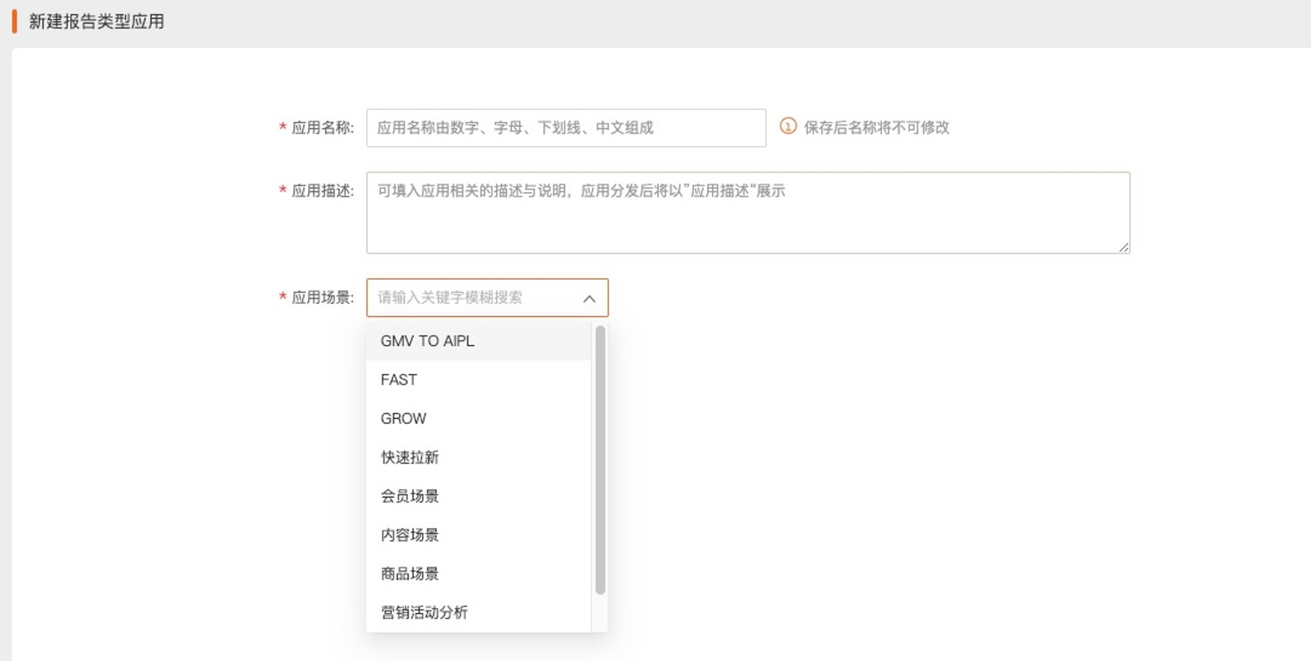The width and height of the screenshot is (1311, 661).
Task: Select FAST scenario option
Action: click(x=479, y=379)
